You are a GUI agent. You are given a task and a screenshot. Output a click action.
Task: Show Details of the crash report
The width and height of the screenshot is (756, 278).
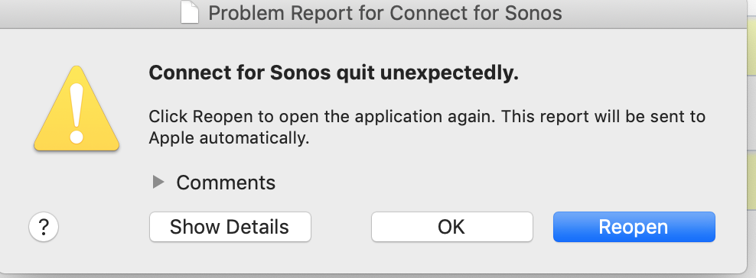pos(230,227)
